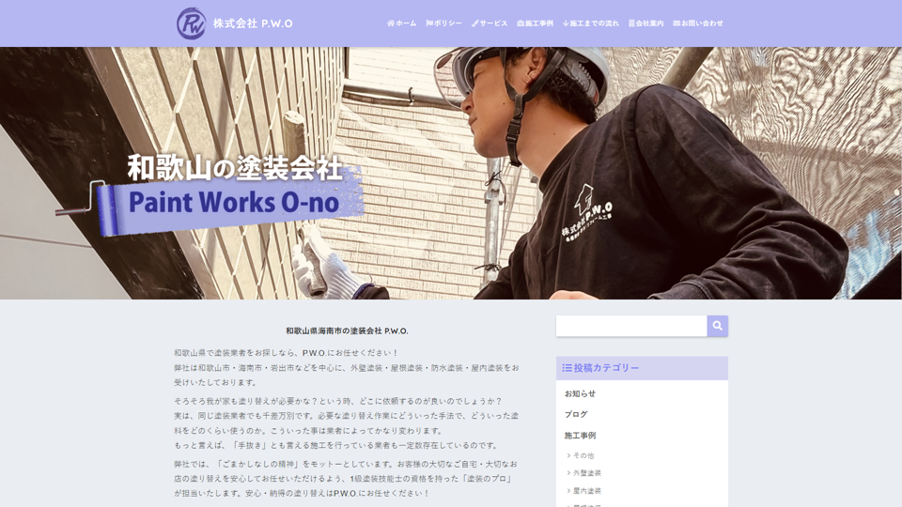Image resolution: width=902 pixels, height=507 pixels.
Task: Open the お問い合わせ contact menu item
Action: coord(702,23)
